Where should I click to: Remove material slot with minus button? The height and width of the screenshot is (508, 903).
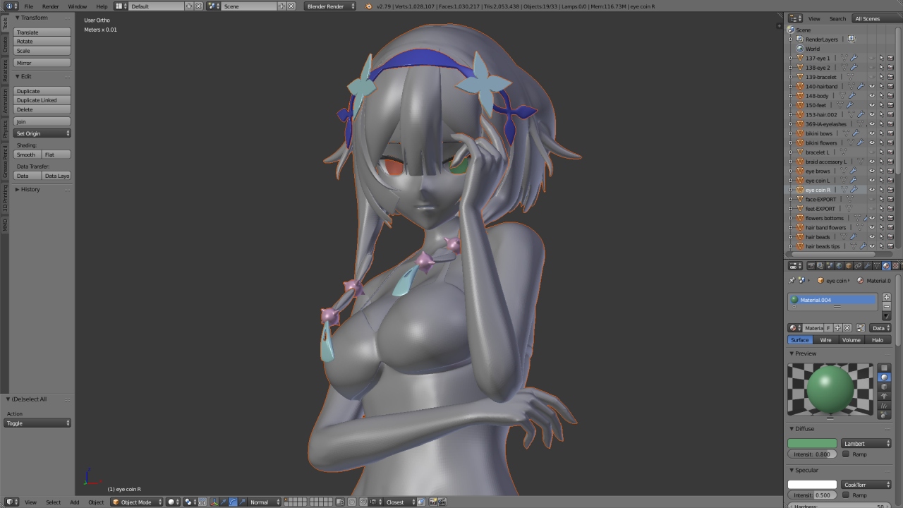click(x=887, y=306)
